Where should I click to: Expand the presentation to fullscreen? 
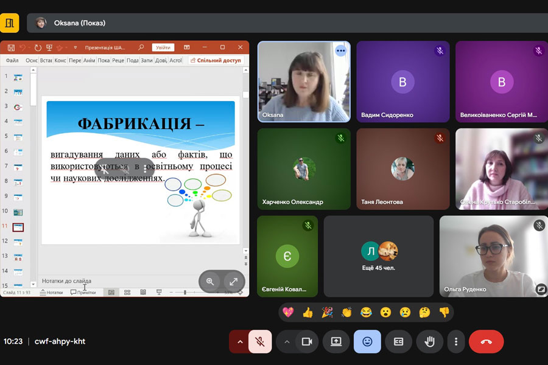click(233, 282)
